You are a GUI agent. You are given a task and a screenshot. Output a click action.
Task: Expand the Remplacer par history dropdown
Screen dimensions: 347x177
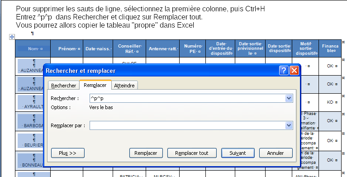click(x=289, y=125)
